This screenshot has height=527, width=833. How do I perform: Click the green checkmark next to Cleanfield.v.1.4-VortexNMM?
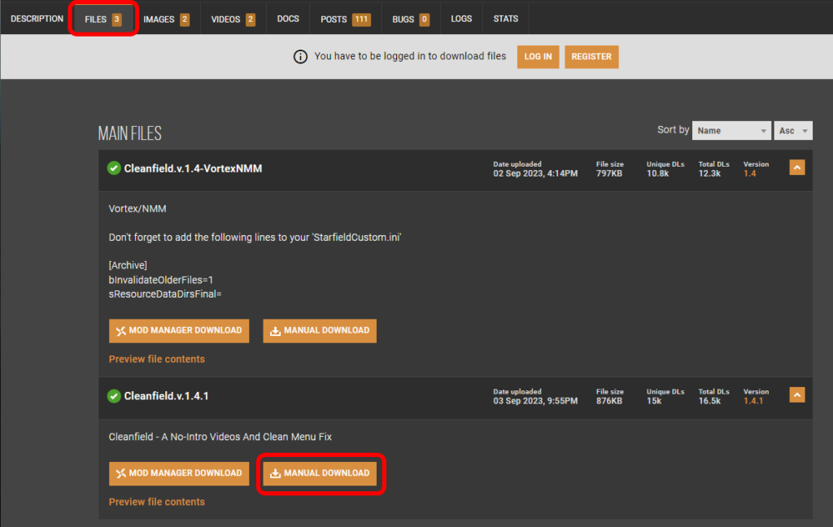tap(114, 168)
